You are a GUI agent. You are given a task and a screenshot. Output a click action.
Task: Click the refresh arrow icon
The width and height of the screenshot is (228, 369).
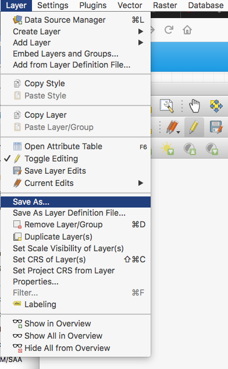pyautogui.click(x=169, y=30)
